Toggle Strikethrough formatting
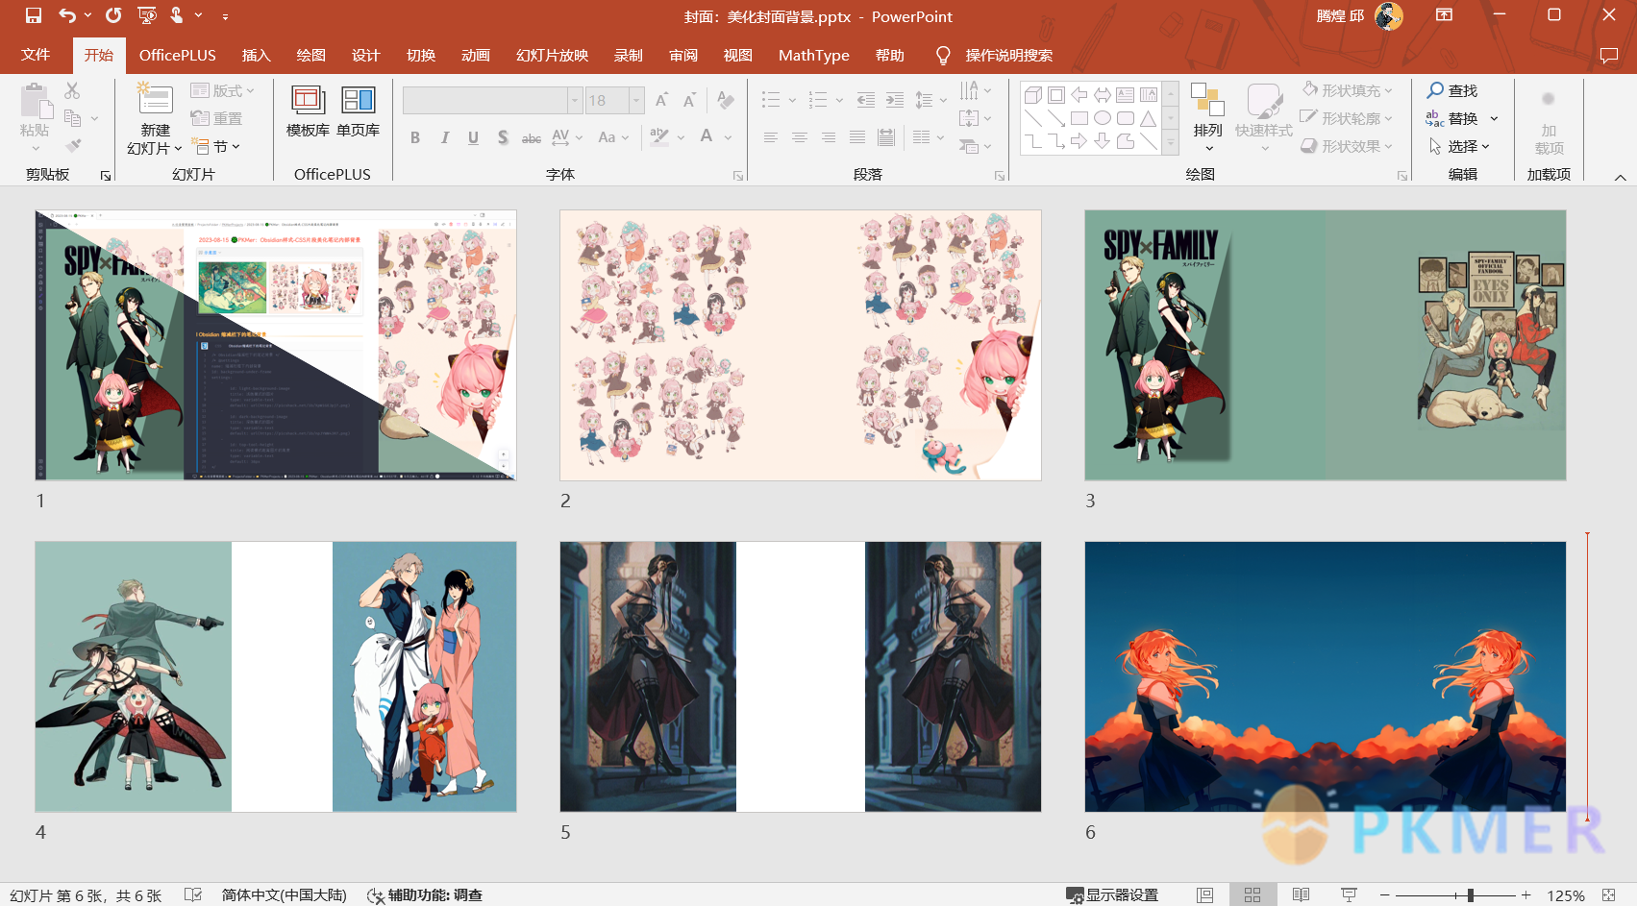The image size is (1637, 906). click(x=532, y=137)
